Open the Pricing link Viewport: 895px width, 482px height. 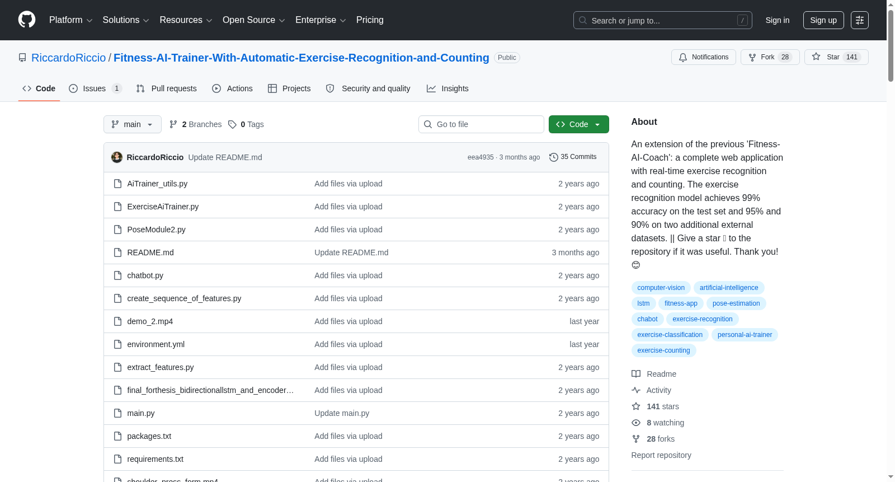tap(370, 20)
